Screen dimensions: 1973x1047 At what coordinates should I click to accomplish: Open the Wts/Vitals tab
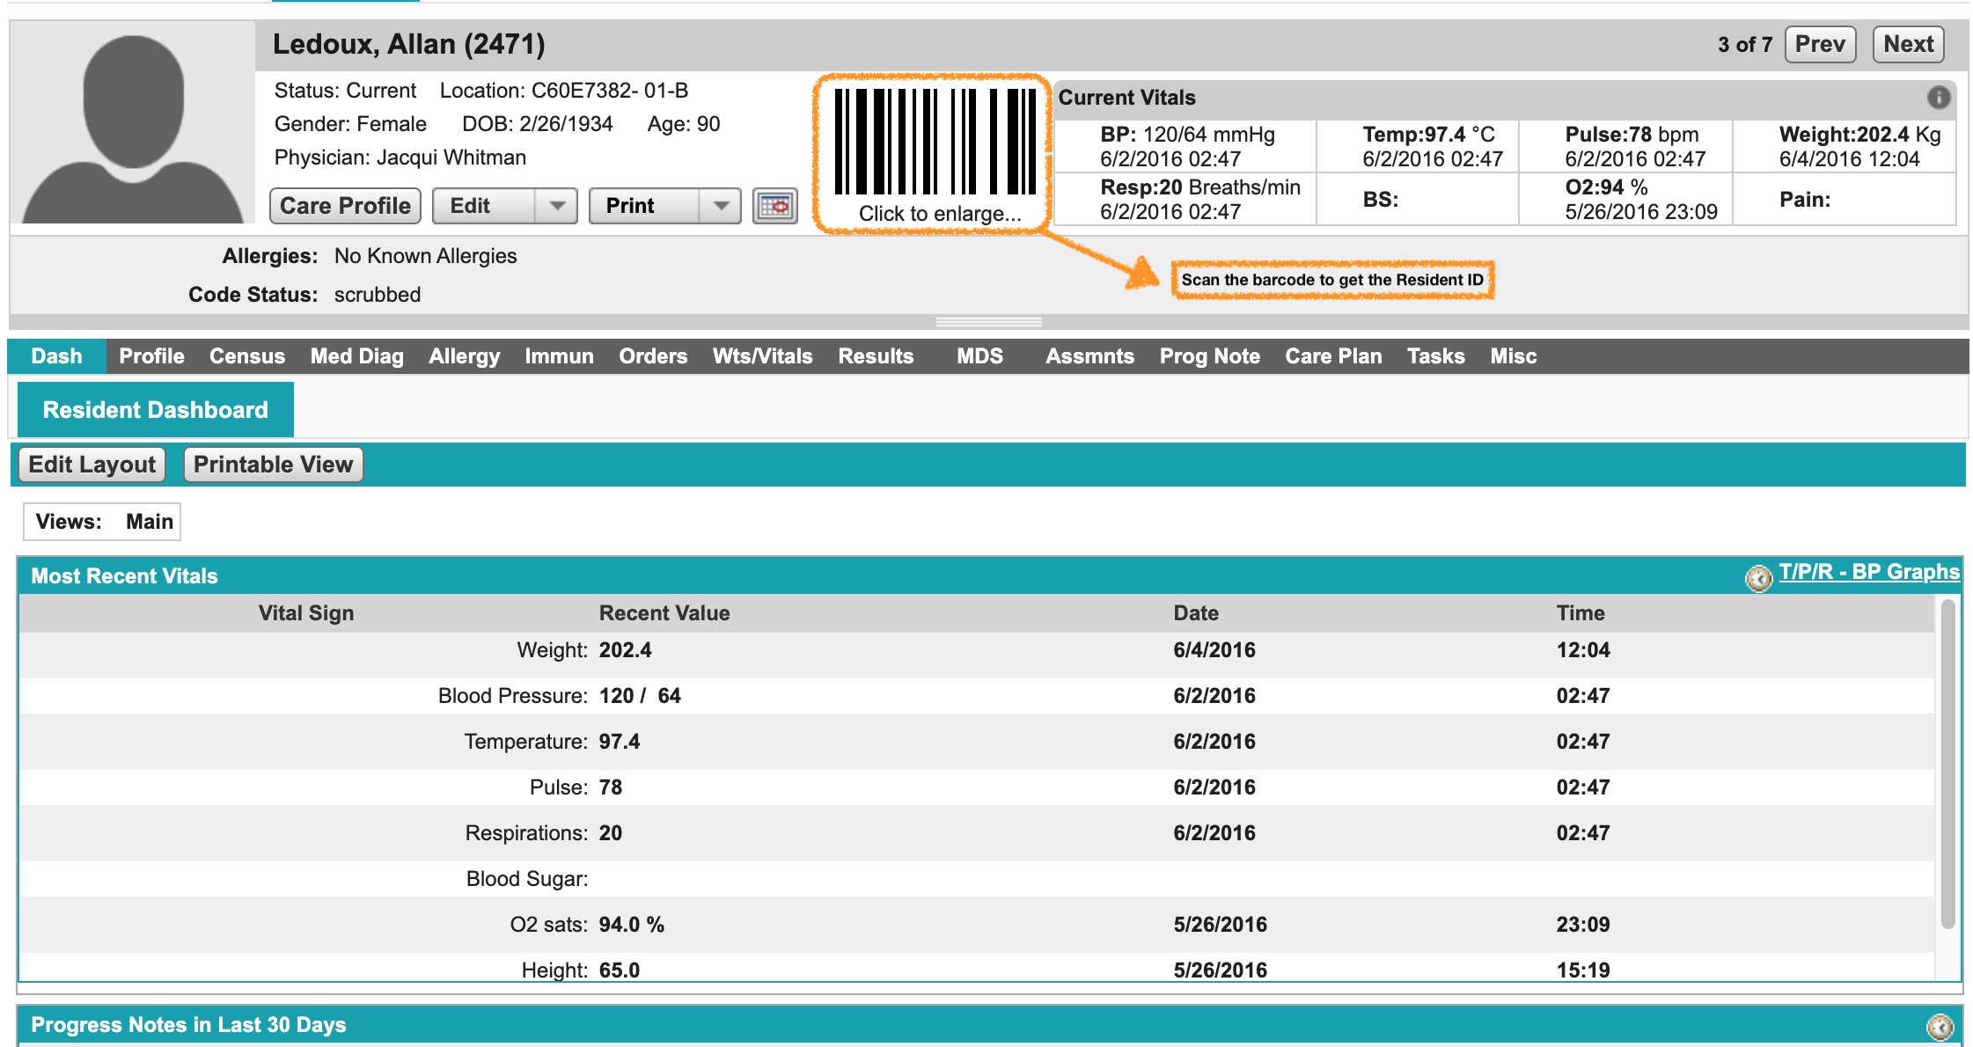762,356
